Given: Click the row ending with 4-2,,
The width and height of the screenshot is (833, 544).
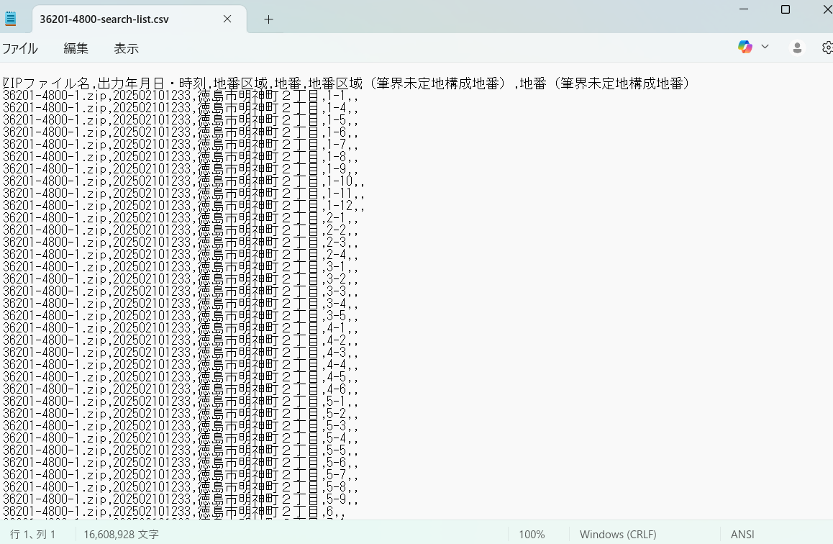Looking at the screenshot, I should 181,340.
